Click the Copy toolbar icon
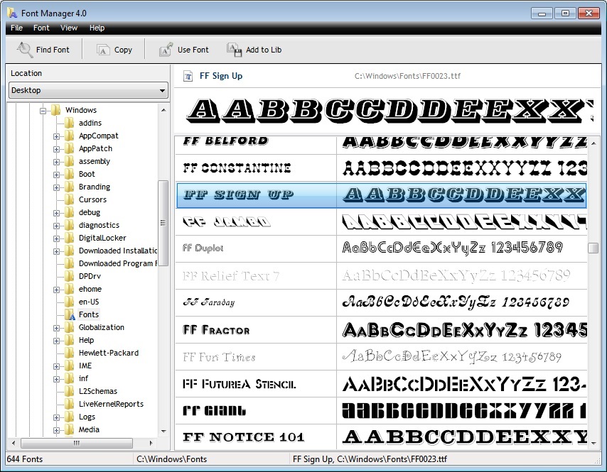Viewport: 607px width, 472px height. [103, 50]
